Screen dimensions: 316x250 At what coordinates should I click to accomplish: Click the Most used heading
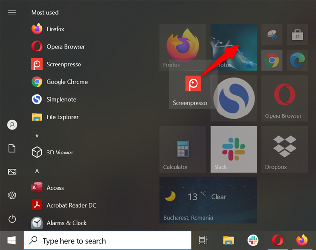click(45, 13)
